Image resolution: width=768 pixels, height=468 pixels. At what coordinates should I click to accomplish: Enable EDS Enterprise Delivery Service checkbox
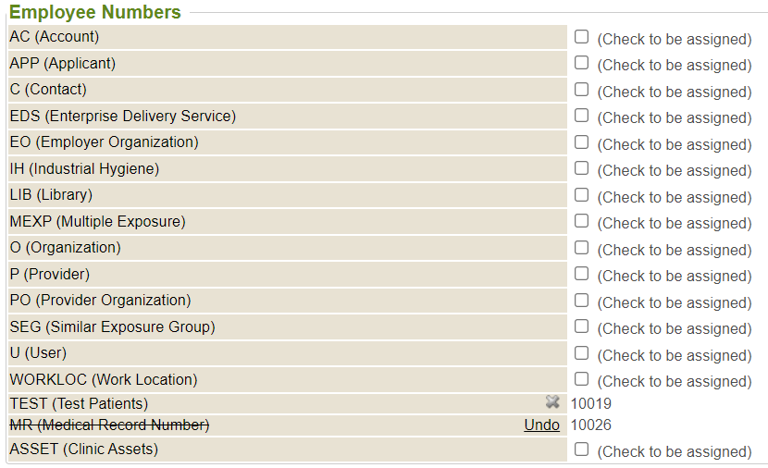581,116
